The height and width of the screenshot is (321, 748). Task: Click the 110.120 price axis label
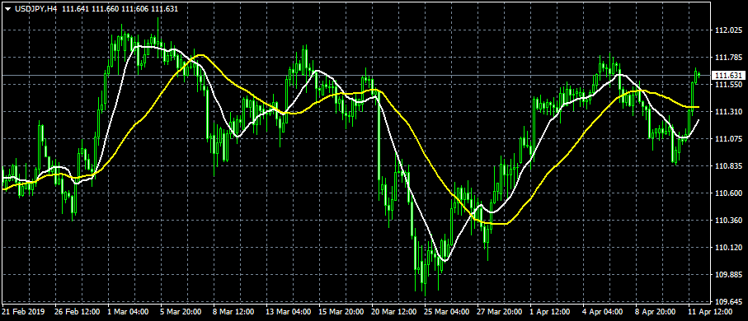tap(727, 248)
